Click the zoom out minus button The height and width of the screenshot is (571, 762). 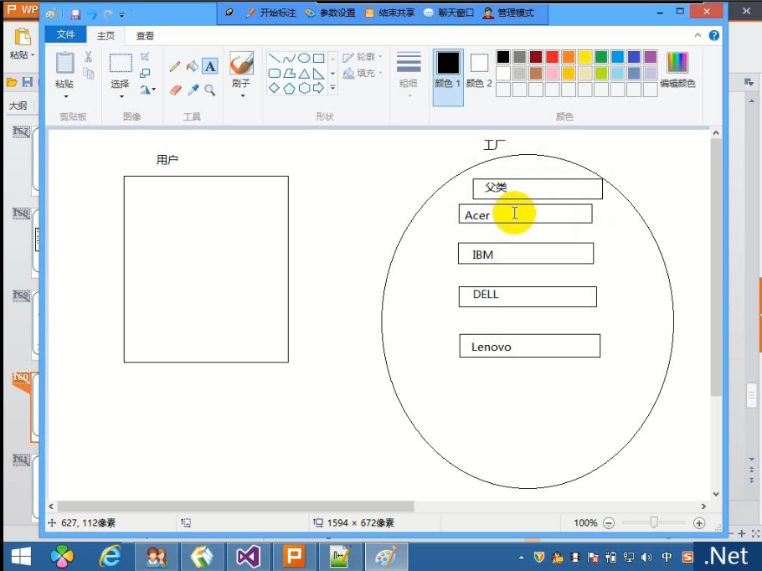click(609, 523)
